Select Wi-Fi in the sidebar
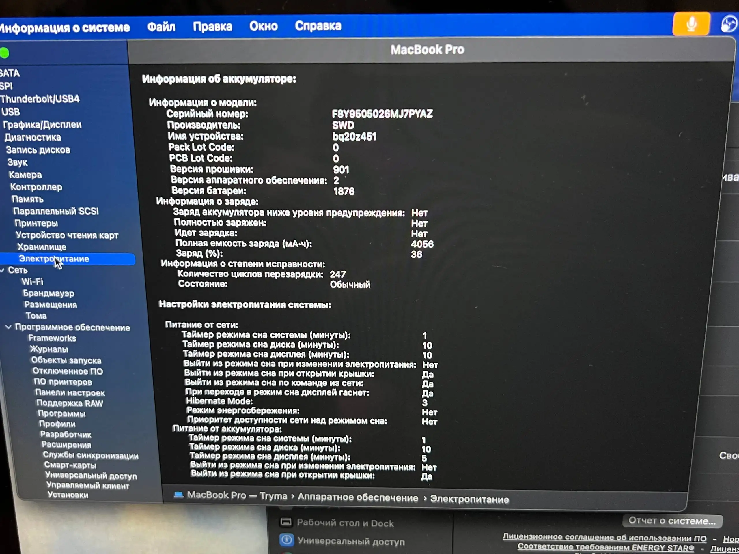This screenshot has width=739, height=554. (32, 282)
